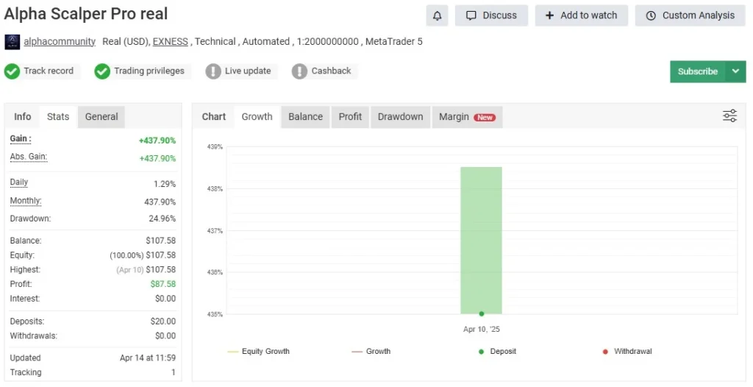
Task: Select the Stats tab
Action: click(58, 117)
